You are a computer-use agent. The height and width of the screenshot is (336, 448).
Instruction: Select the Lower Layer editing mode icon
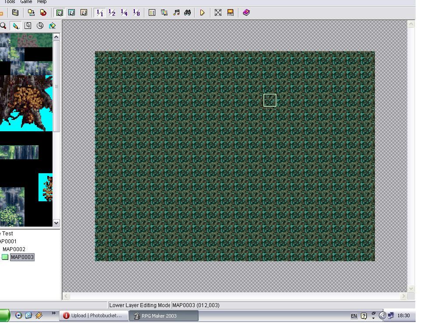pyautogui.click(x=59, y=13)
